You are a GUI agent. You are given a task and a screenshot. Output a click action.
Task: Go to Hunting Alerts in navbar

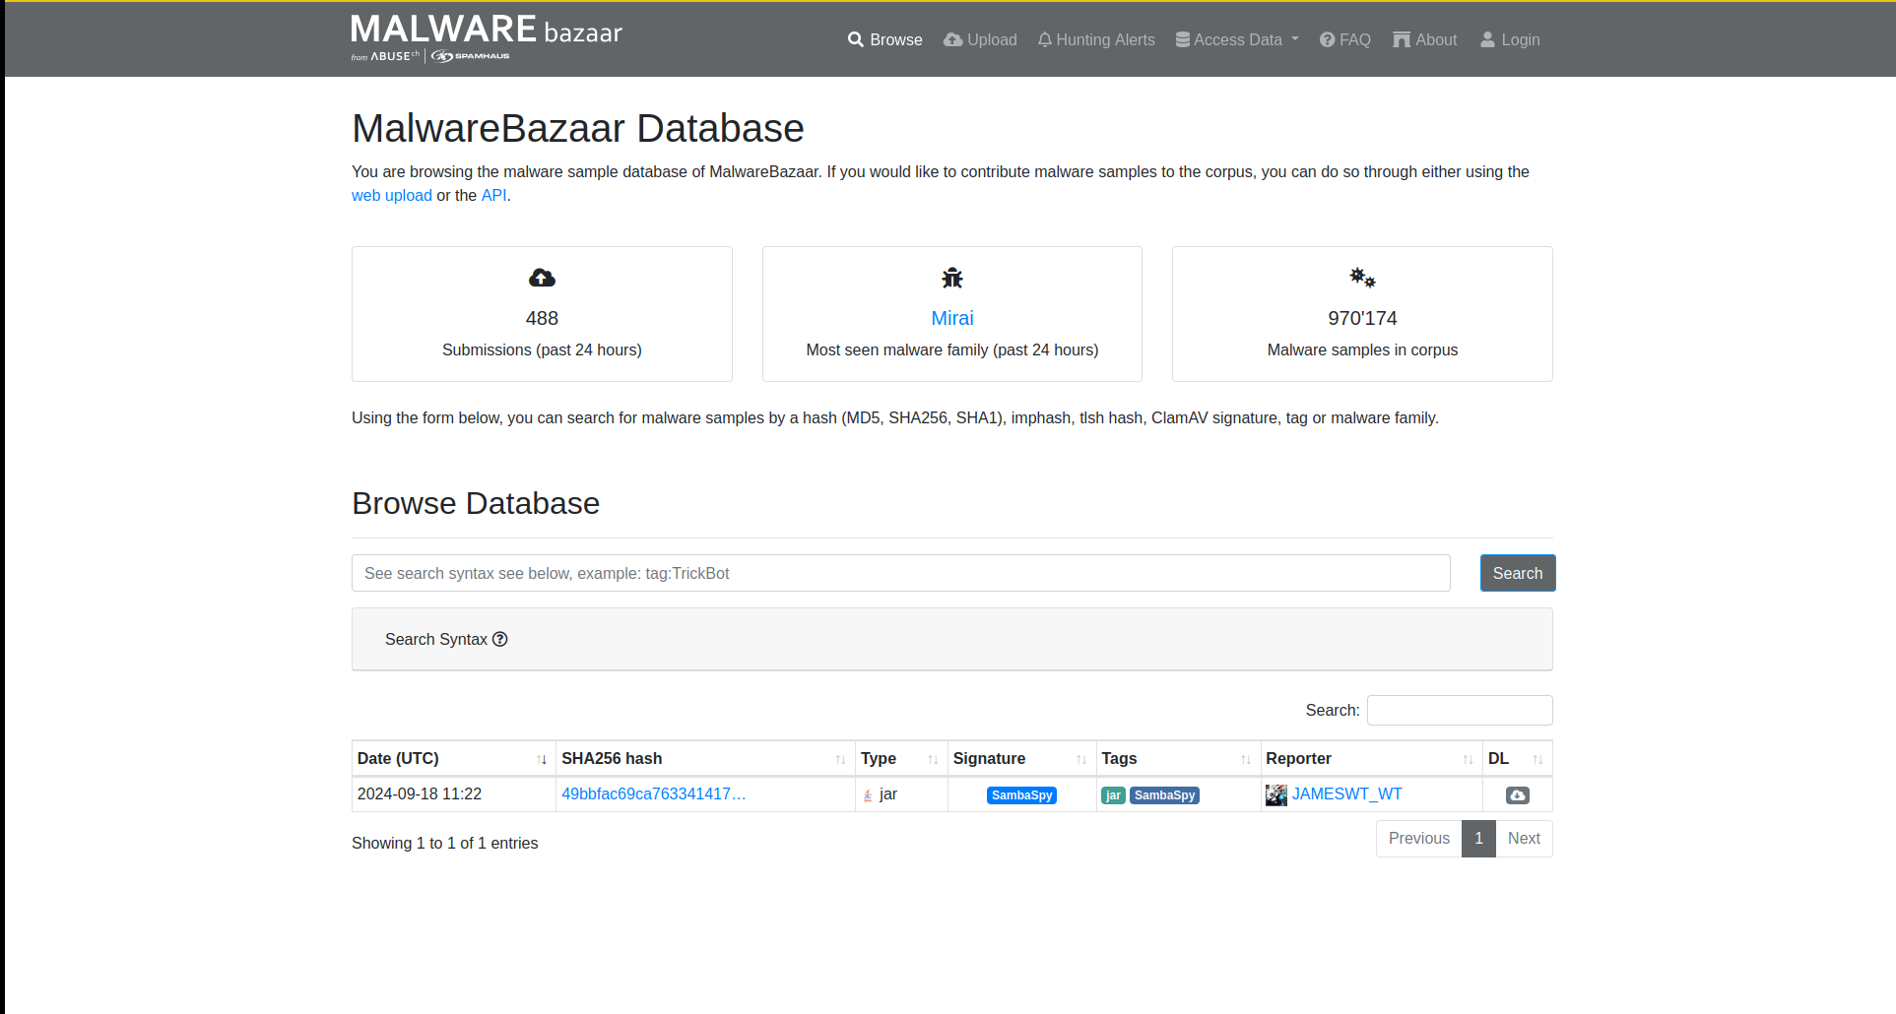point(1096,40)
